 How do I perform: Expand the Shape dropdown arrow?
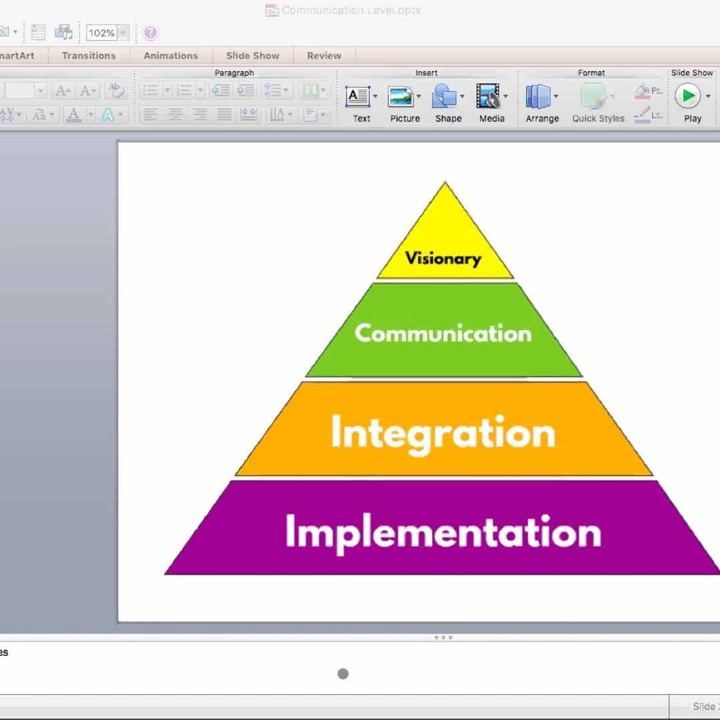[462, 97]
